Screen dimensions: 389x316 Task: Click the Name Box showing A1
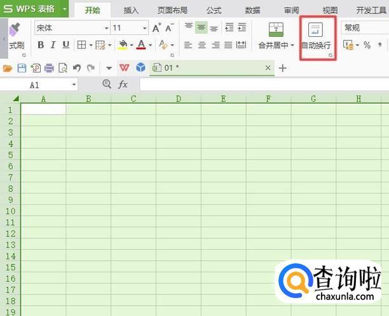click(39, 85)
